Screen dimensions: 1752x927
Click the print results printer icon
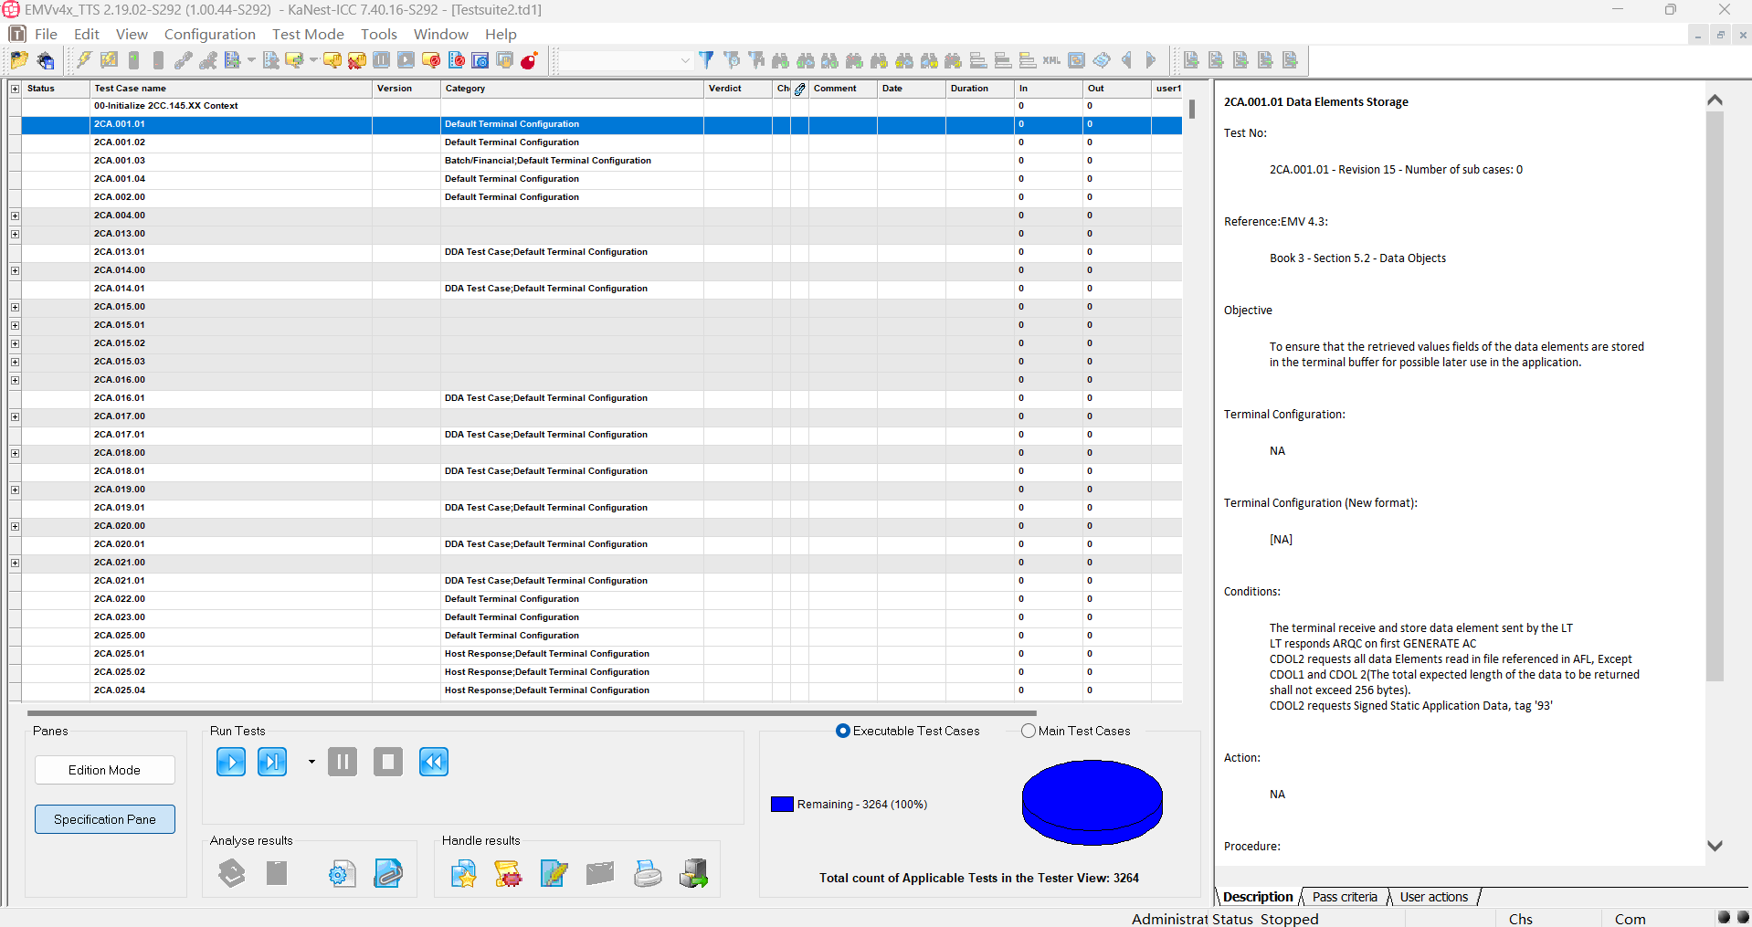tap(648, 874)
